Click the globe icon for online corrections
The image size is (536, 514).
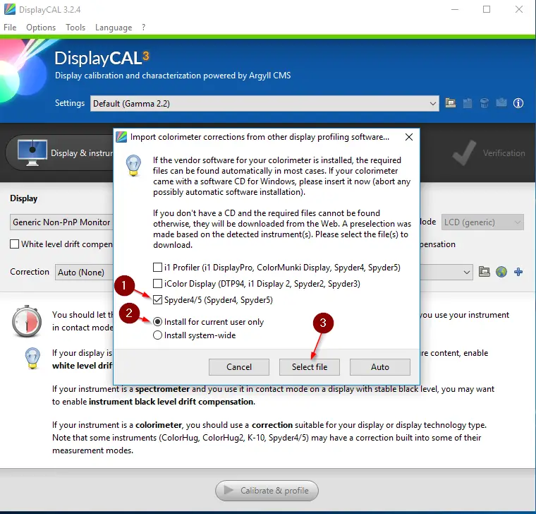[x=501, y=272]
